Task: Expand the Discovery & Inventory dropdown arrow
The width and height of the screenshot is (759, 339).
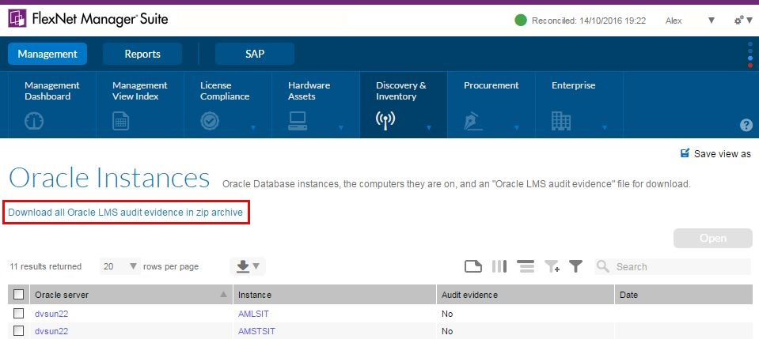Action: pyautogui.click(x=429, y=128)
